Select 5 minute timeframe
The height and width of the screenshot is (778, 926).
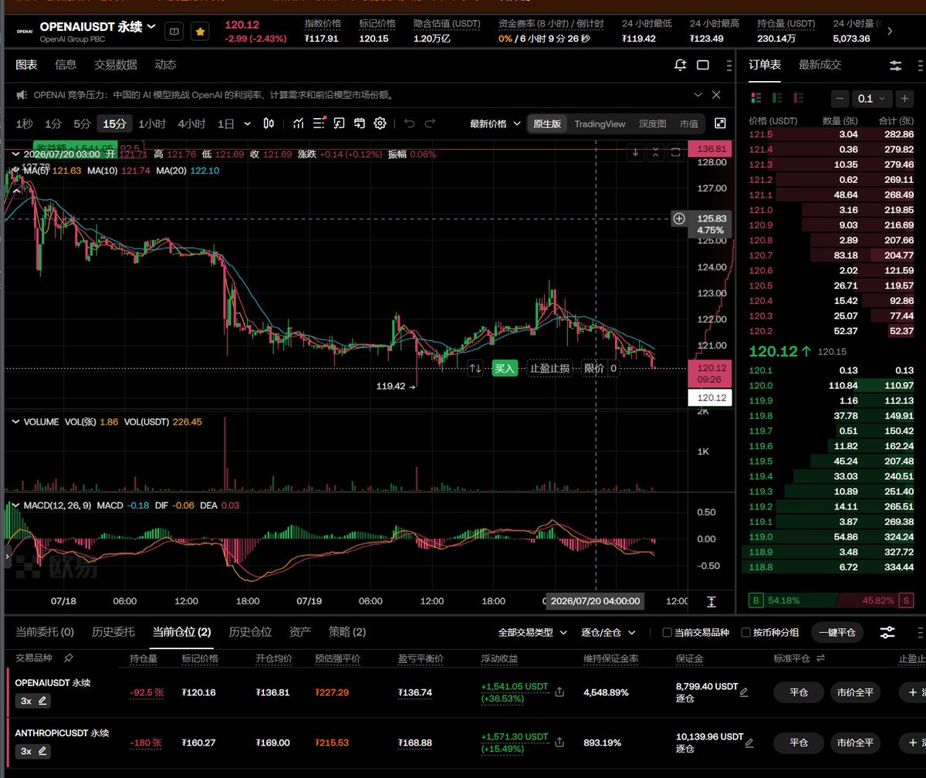click(82, 123)
